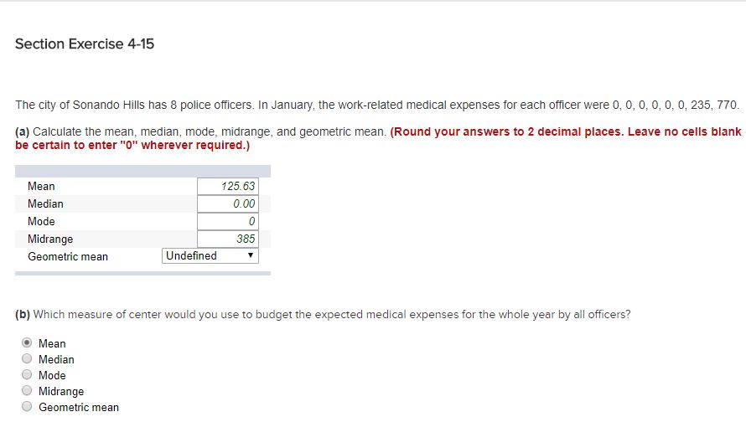746x422 pixels.
Task: Open the Geometric mean dropdown showing Undefined
Action: [x=210, y=255]
